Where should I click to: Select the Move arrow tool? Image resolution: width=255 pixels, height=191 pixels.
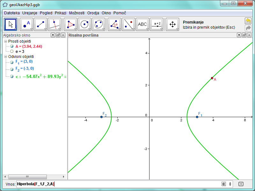pos(11,24)
